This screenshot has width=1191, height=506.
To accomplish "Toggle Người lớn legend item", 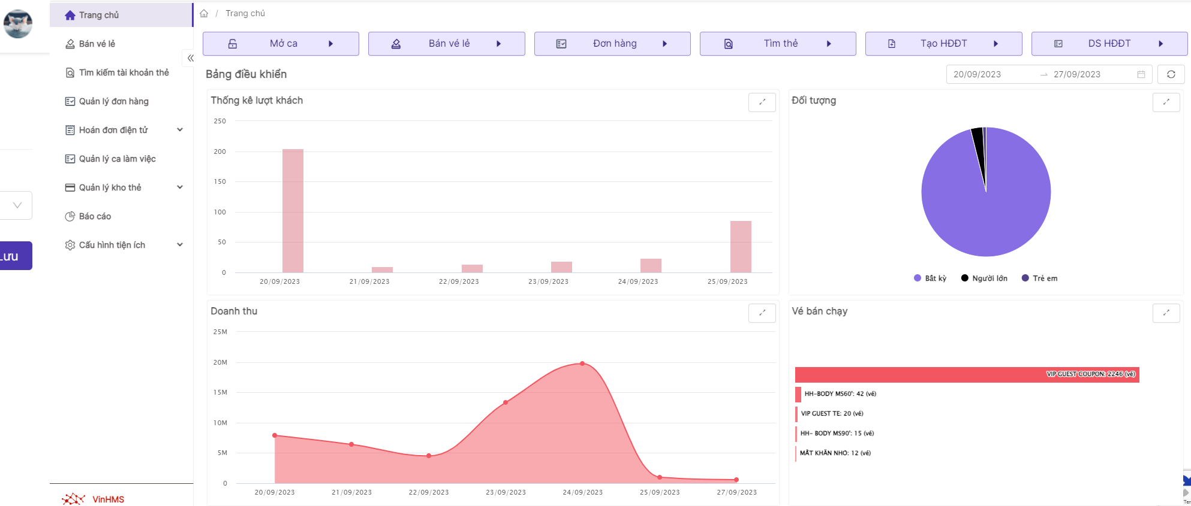I will [x=984, y=278].
